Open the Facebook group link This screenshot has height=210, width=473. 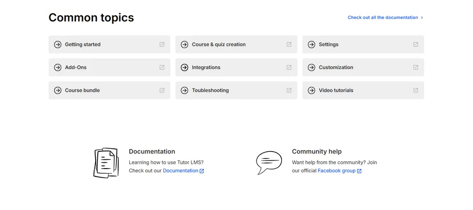pyautogui.click(x=337, y=171)
